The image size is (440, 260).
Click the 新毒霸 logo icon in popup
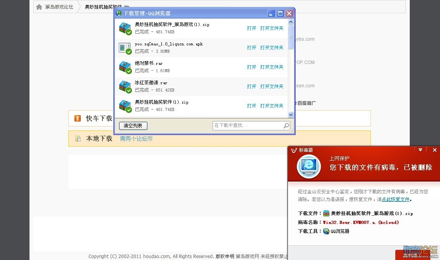point(294,150)
